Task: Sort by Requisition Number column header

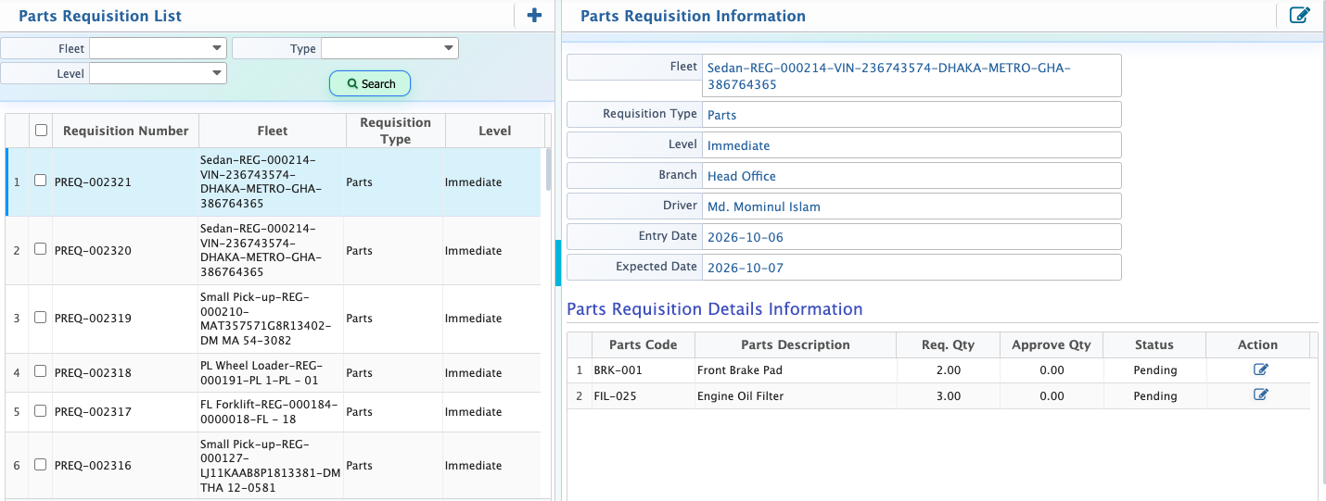Action: [x=126, y=131]
